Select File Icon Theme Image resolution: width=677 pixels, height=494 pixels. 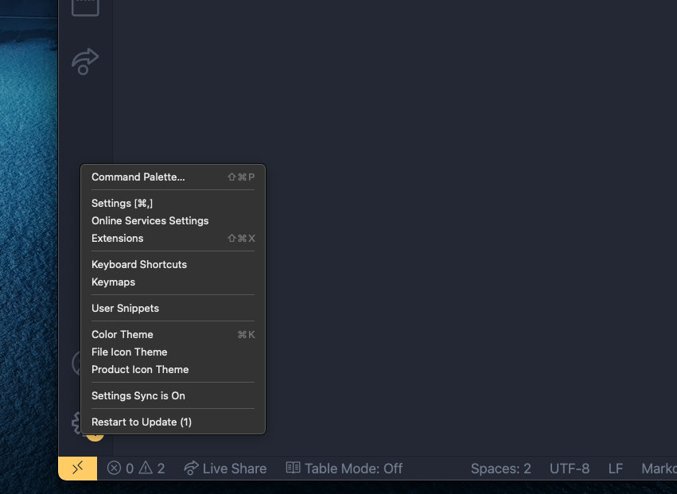pos(173,352)
